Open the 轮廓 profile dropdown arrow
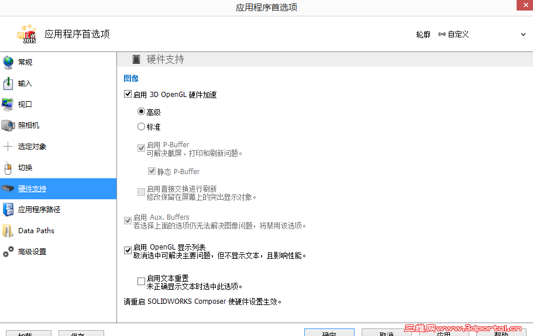This screenshot has height=336, width=533. (523, 34)
